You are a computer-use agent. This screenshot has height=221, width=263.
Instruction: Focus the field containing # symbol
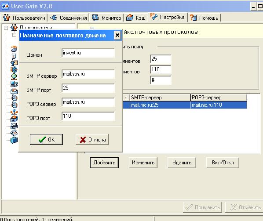(161, 80)
